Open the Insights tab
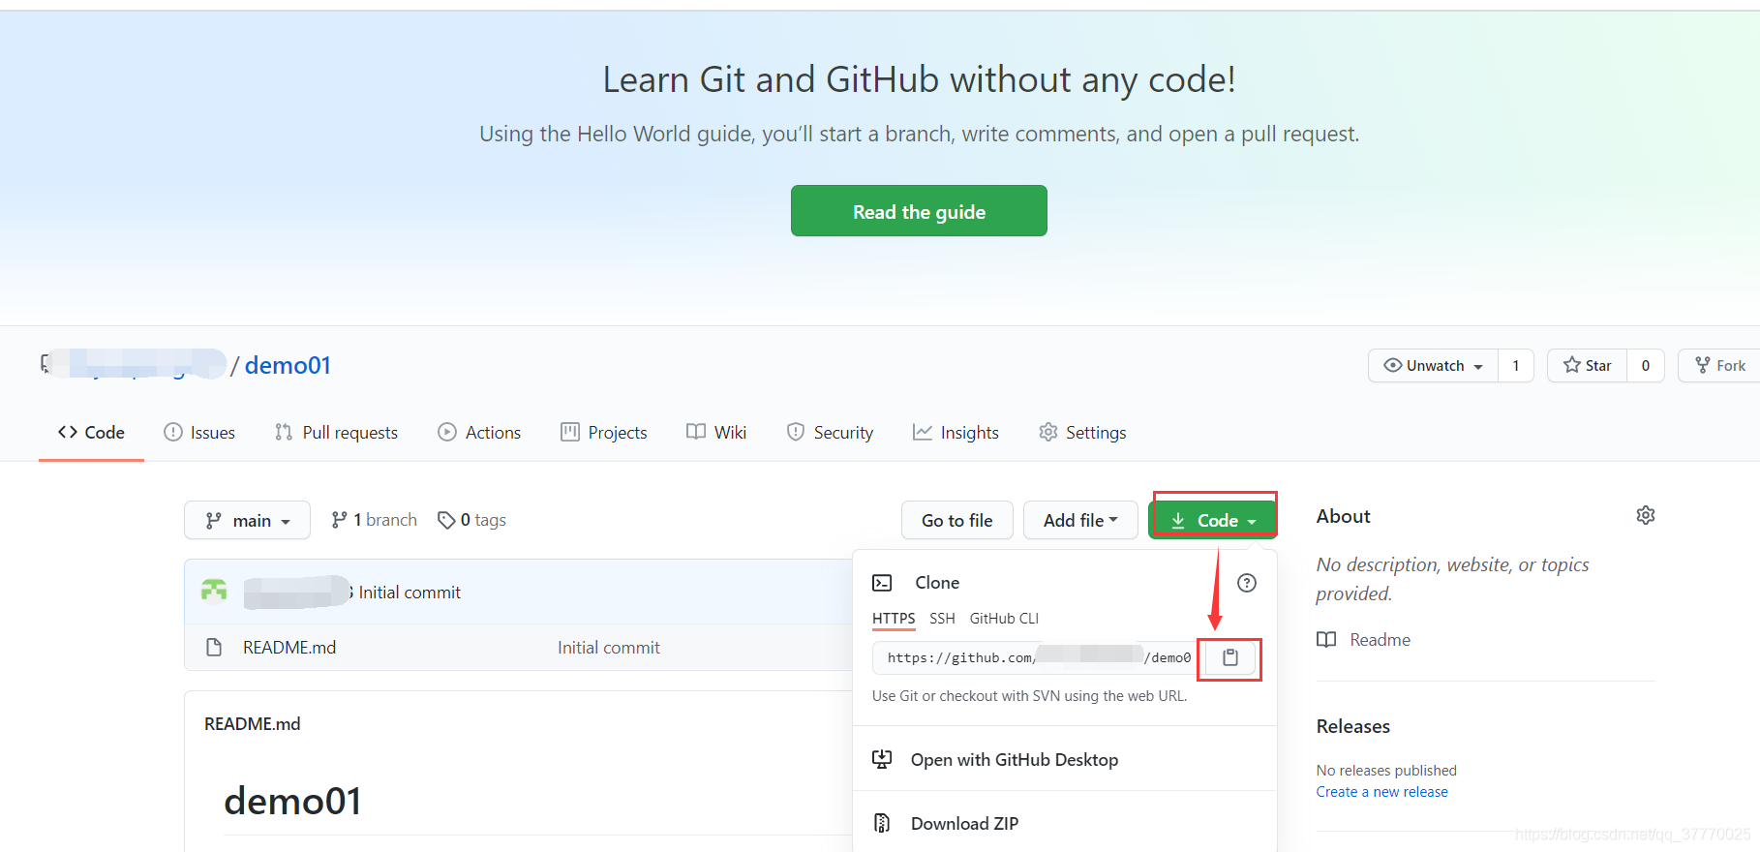 [x=956, y=432]
